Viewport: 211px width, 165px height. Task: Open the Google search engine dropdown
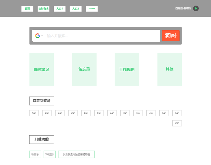point(39,36)
